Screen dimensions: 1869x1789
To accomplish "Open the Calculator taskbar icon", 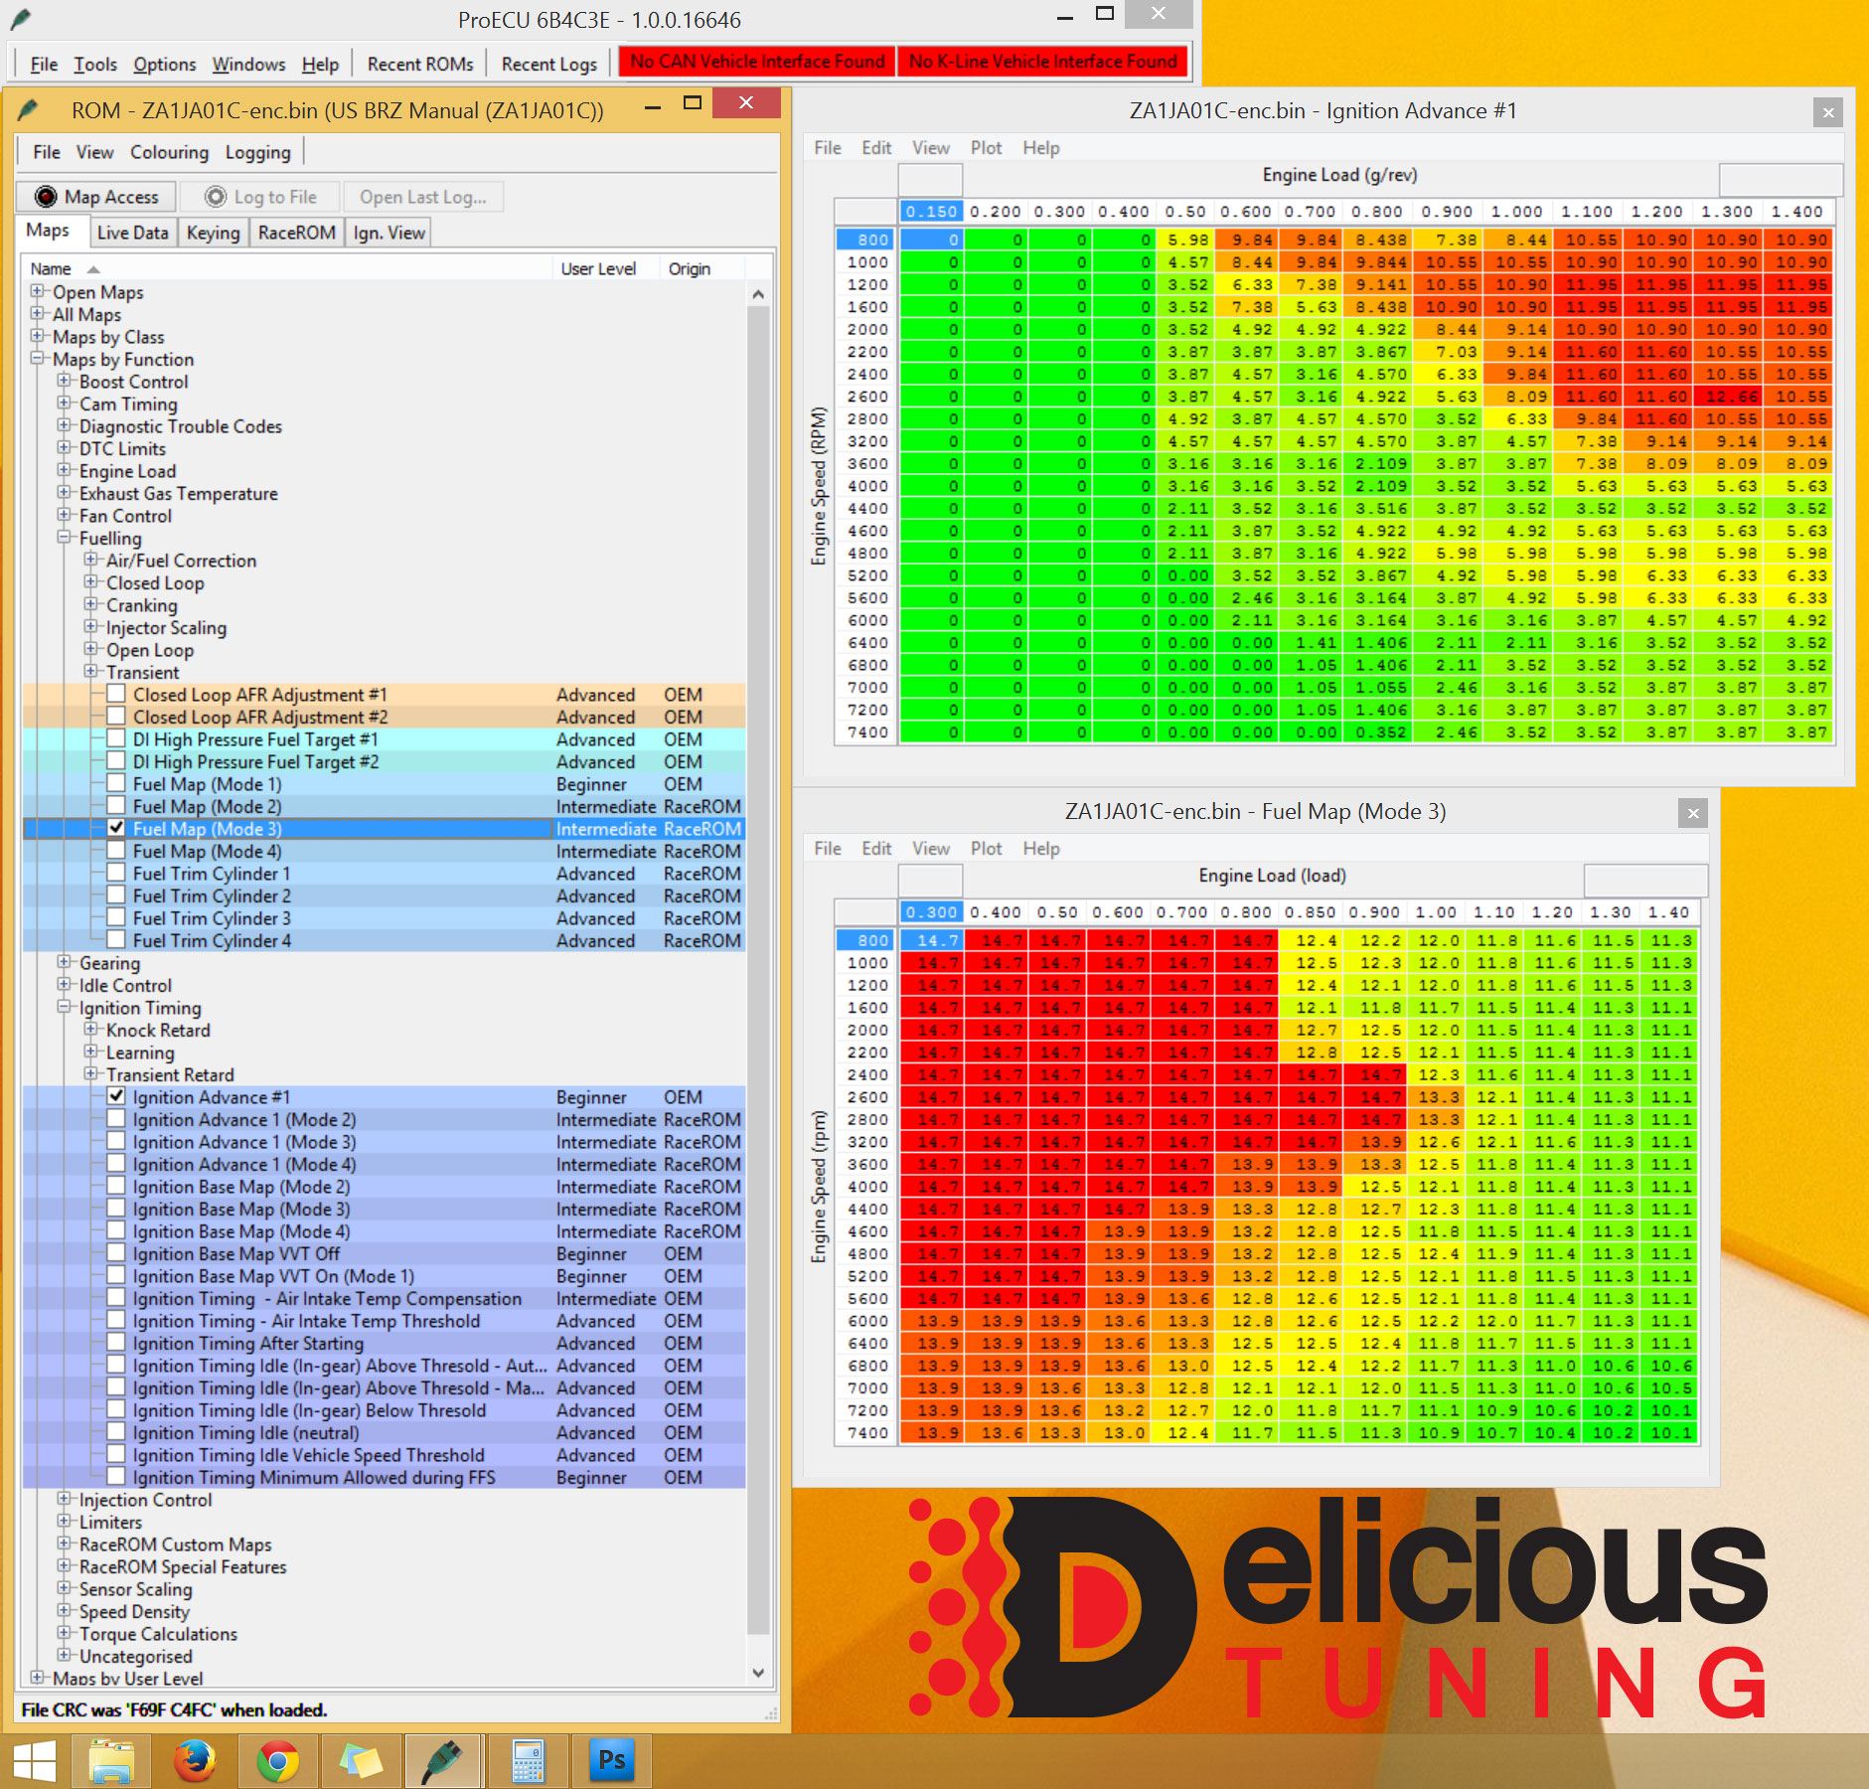I will pos(528,1761).
